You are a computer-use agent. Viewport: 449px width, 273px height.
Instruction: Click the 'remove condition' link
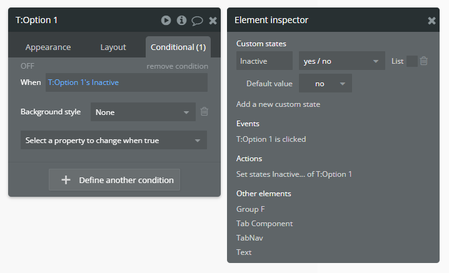[177, 66]
